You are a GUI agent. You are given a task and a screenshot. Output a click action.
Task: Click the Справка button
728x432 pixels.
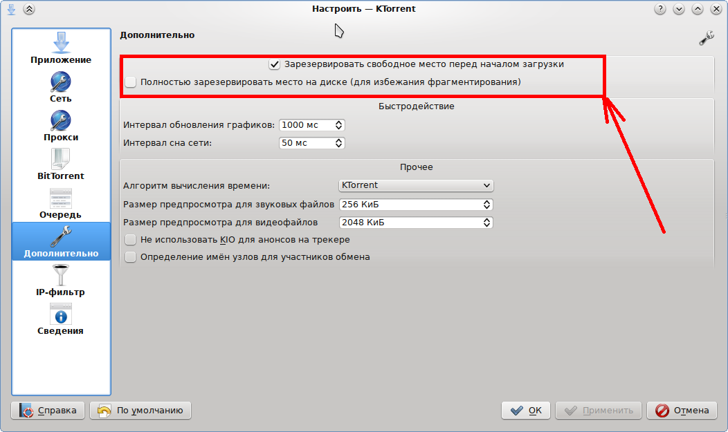click(48, 410)
